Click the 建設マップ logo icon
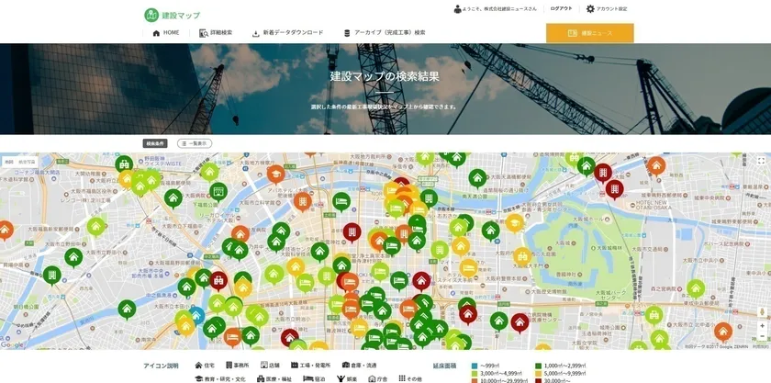This screenshot has height=383, width=771. 151,15
